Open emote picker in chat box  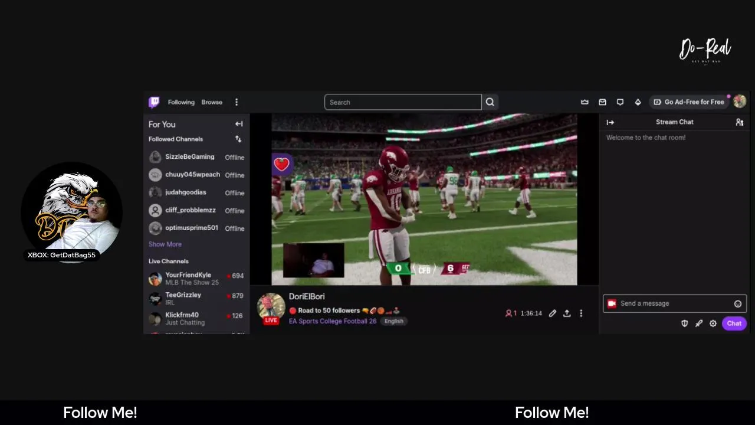tap(738, 303)
